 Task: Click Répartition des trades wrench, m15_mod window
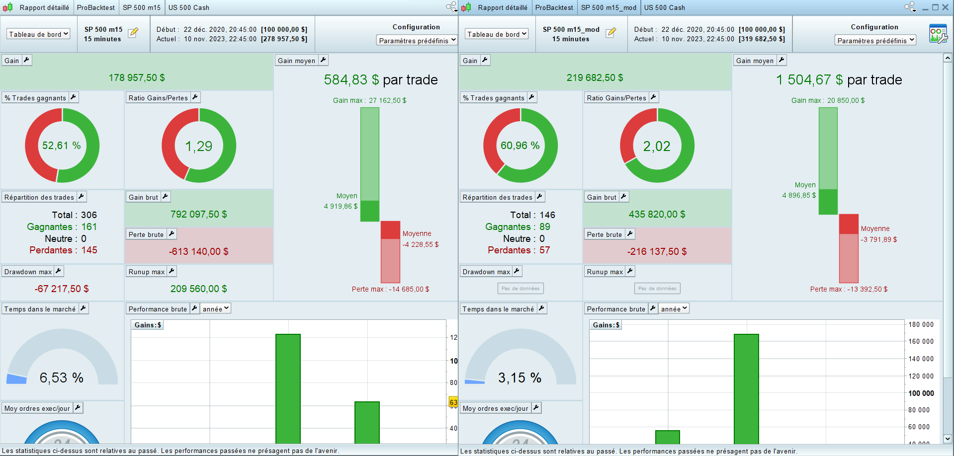[x=540, y=197]
